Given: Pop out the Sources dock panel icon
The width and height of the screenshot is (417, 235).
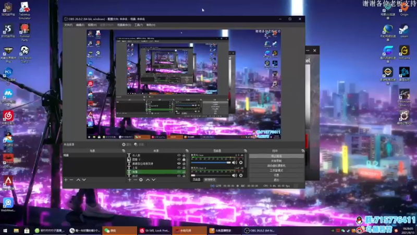Looking at the screenshot, I should 187,151.
